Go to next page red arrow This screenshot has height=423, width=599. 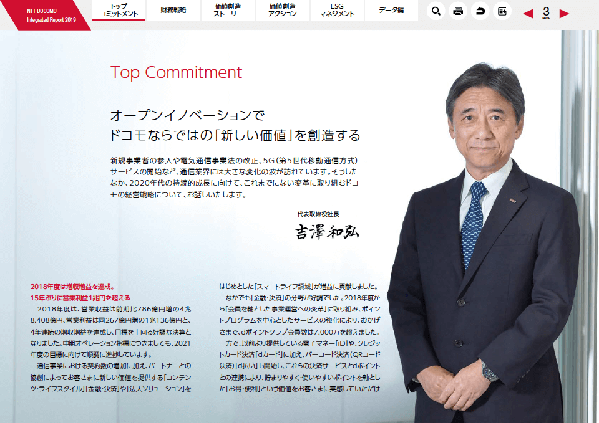tap(564, 14)
